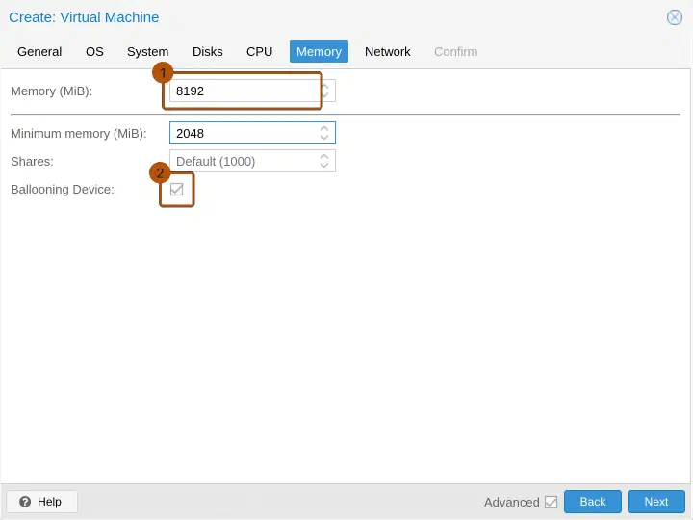Decrease Shares value with down arrow

coord(324,166)
